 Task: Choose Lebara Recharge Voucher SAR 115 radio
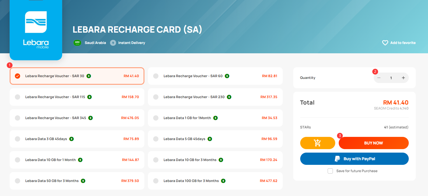pos(18,97)
